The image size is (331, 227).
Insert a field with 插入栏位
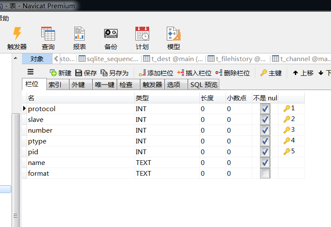pos(194,73)
